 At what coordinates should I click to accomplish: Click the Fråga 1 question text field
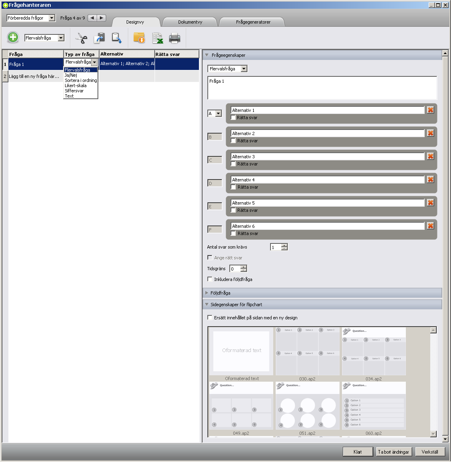(x=322, y=88)
